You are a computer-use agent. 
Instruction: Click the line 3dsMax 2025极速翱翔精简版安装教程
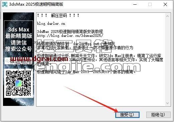(70, 32)
